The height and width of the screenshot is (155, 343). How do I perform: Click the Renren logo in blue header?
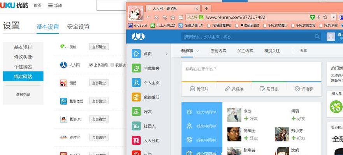point(138,36)
